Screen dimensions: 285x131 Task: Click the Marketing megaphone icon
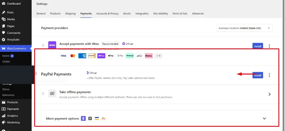pos(3,122)
